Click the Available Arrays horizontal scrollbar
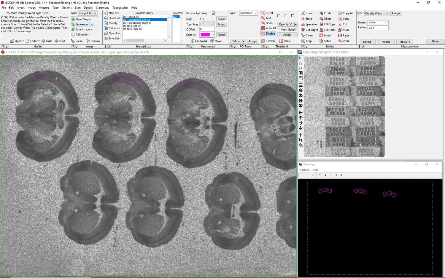Viewport: 445px width, 278px height. click(144, 40)
